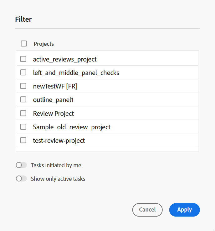This screenshot has width=215, height=231.
Task: Check the Sample_old_review_project checkbox
Action: tap(23, 127)
